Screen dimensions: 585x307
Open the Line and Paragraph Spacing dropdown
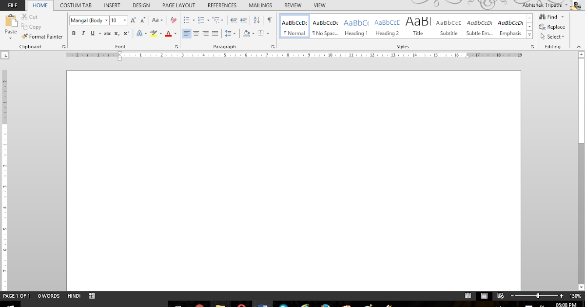pyautogui.click(x=230, y=33)
